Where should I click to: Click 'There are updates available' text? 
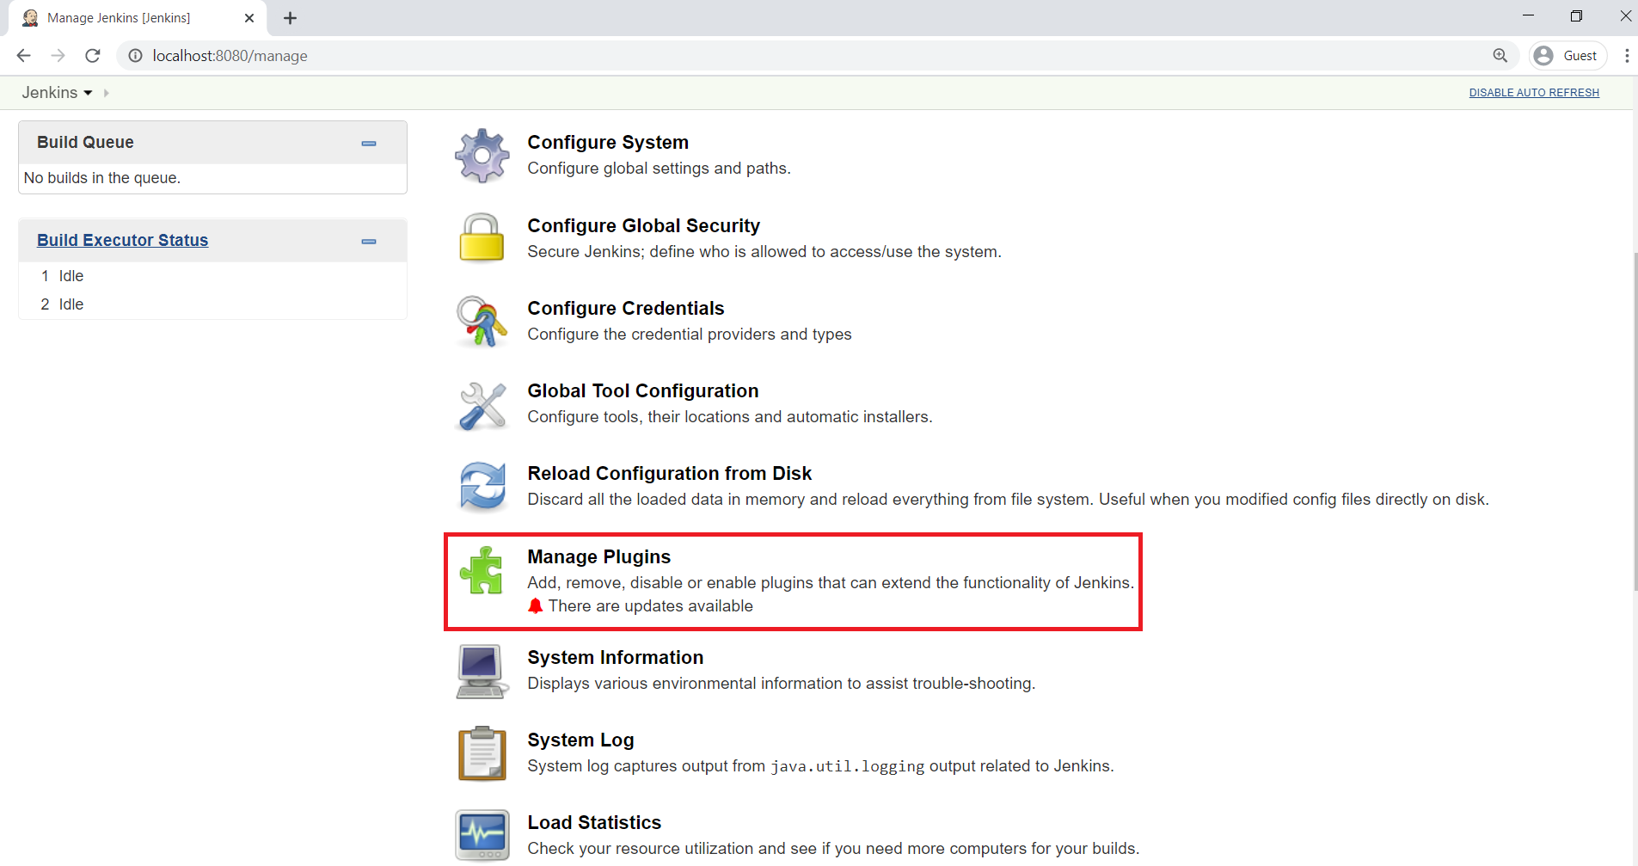[x=651, y=606]
